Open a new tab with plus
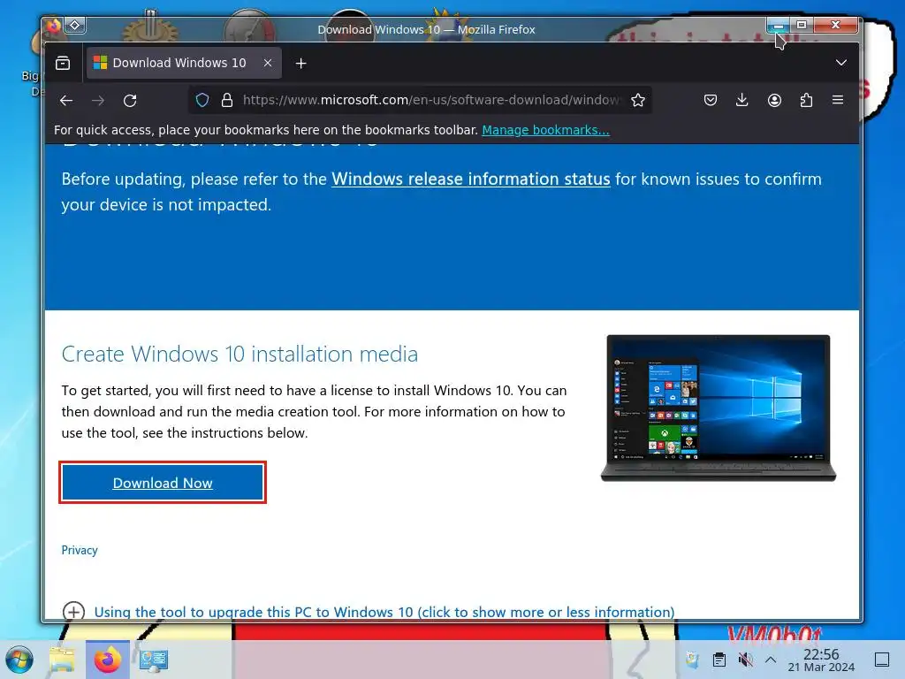Viewport: 905px width, 679px height. (x=300, y=63)
